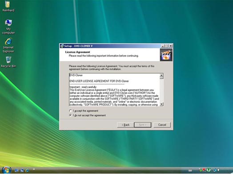The image size is (233, 174).
Task: Click the setup icon in the dialog title bar
Action: point(62,46)
